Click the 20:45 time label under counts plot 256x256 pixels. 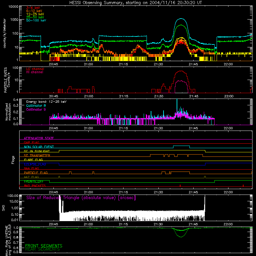coord(53,64)
